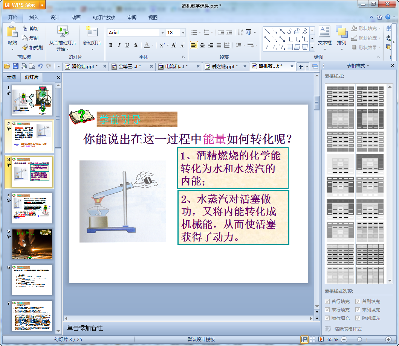This screenshot has width=399, height=346.
Task: Switch to slide sorter view icon
Action: 312,339
